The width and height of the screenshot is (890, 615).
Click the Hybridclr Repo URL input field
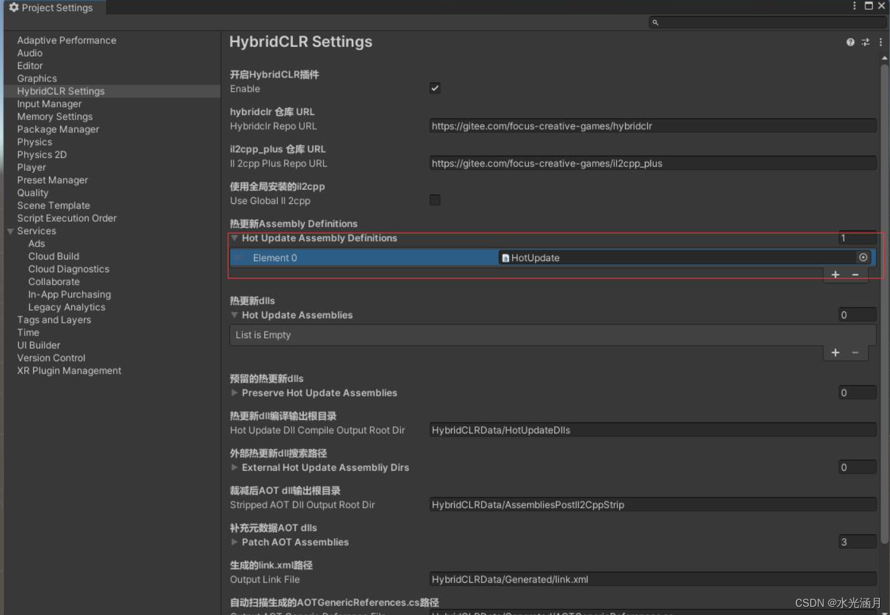click(x=652, y=126)
